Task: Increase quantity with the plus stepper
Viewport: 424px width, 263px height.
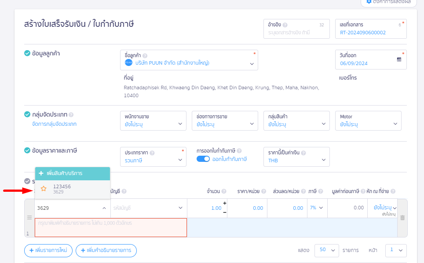Action: click(x=225, y=203)
